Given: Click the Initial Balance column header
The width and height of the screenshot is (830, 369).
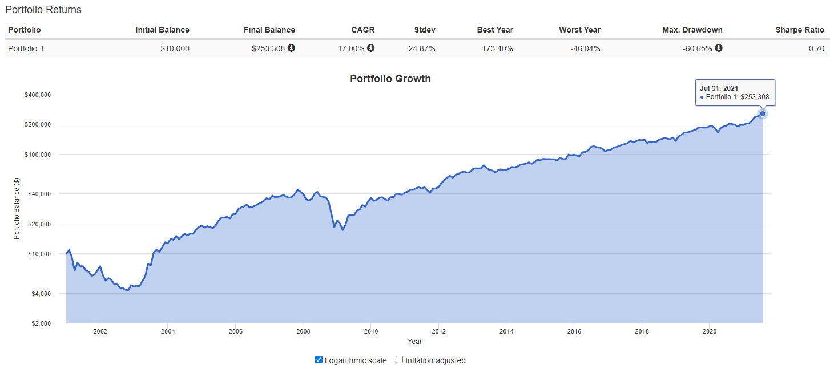Looking at the screenshot, I should [162, 30].
